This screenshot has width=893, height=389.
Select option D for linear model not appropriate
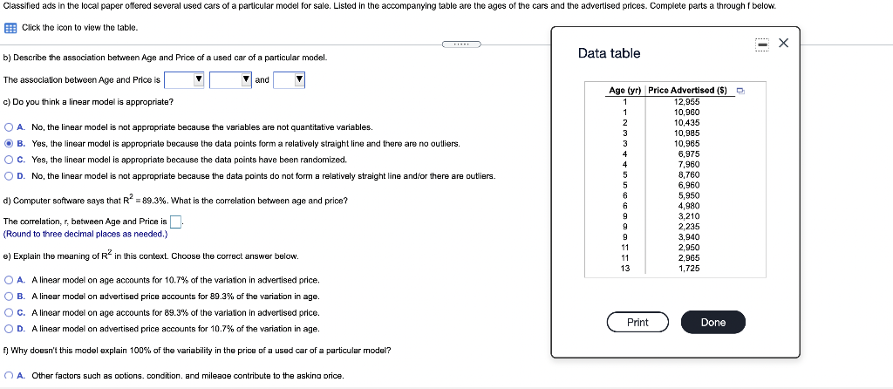tap(9, 176)
